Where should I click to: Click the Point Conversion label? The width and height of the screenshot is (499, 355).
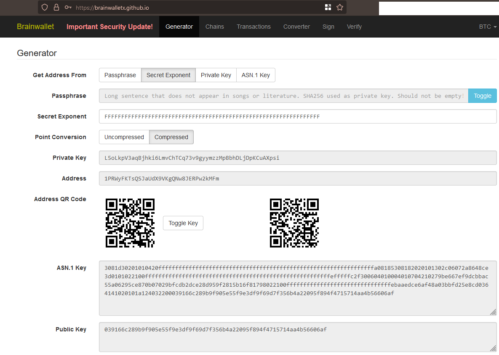click(61, 137)
